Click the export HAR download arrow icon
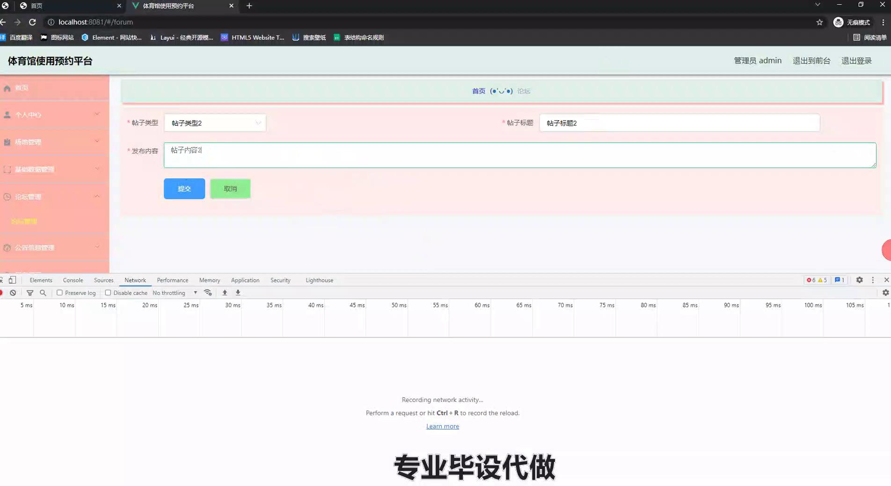The width and height of the screenshot is (891, 486). [x=238, y=293]
